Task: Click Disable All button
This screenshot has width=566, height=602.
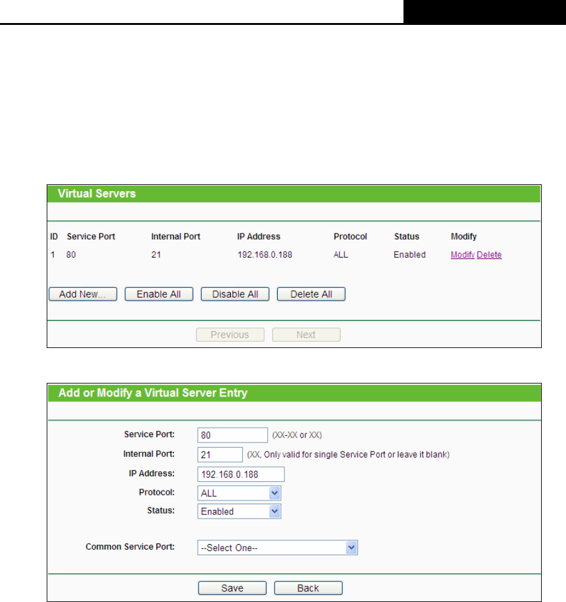Action: pos(235,294)
